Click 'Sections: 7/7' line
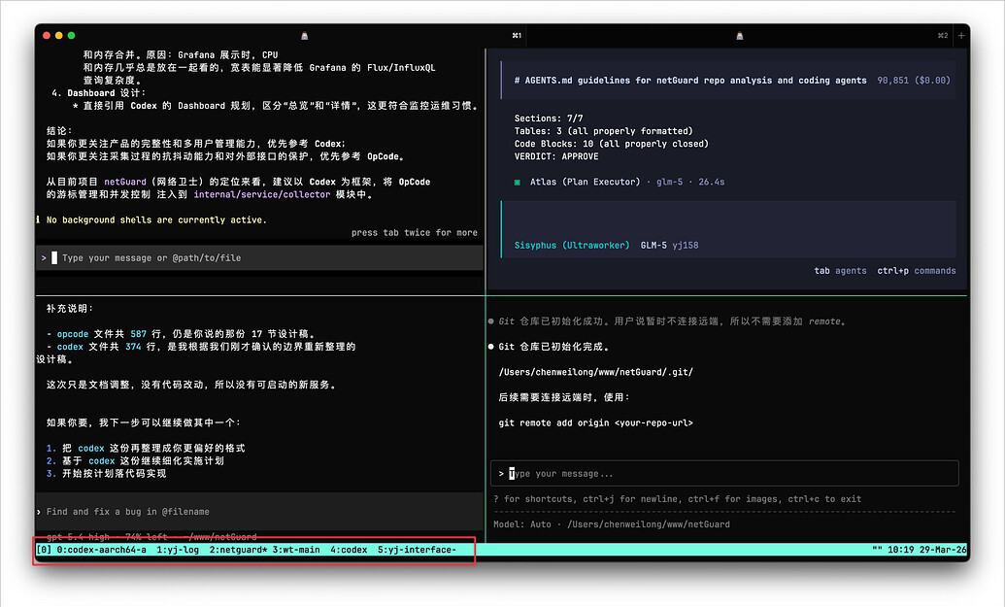The height and width of the screenshot is (607, 1005). tap(549, 118)
